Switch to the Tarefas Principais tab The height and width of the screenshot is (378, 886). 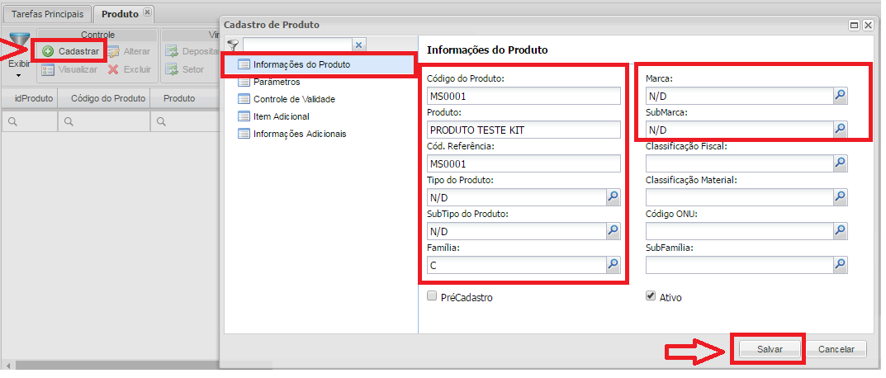coord(47,14)
